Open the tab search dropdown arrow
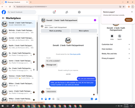Image resolution: width=135 pixels, height=108 pixels. point(2,2)
